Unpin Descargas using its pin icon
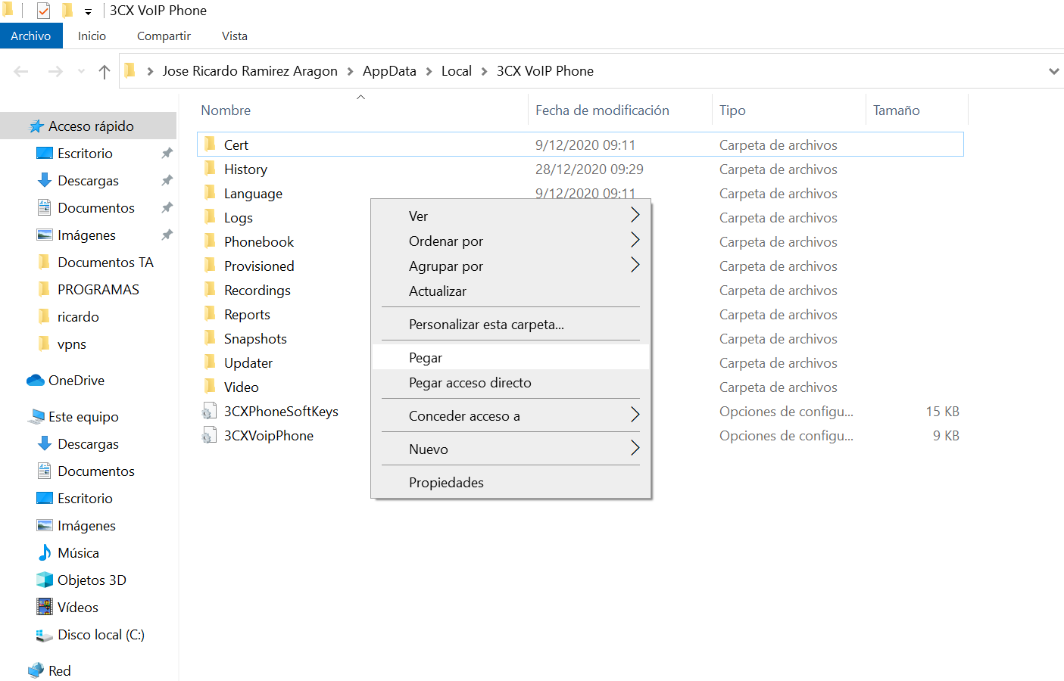 pos(167,180)
